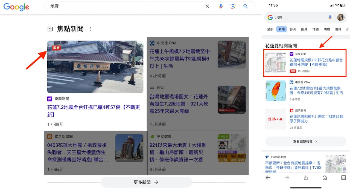Click the newspaper icon beside 焦點新聞
The image size is (350, 190).
pyautogui.click(x=50, y=29)
